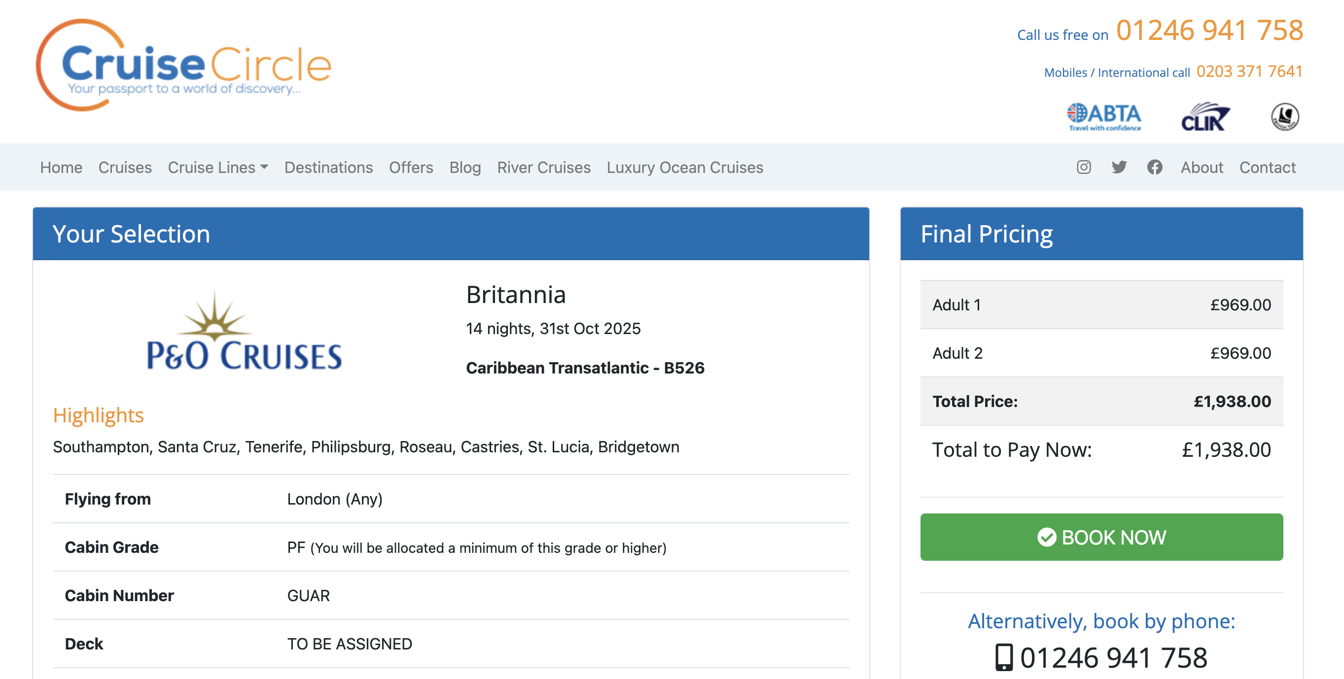Open the Instagram icon link
This screenshot has width=1344, height=679.
pyautogui.click(x=1084, y=167)
